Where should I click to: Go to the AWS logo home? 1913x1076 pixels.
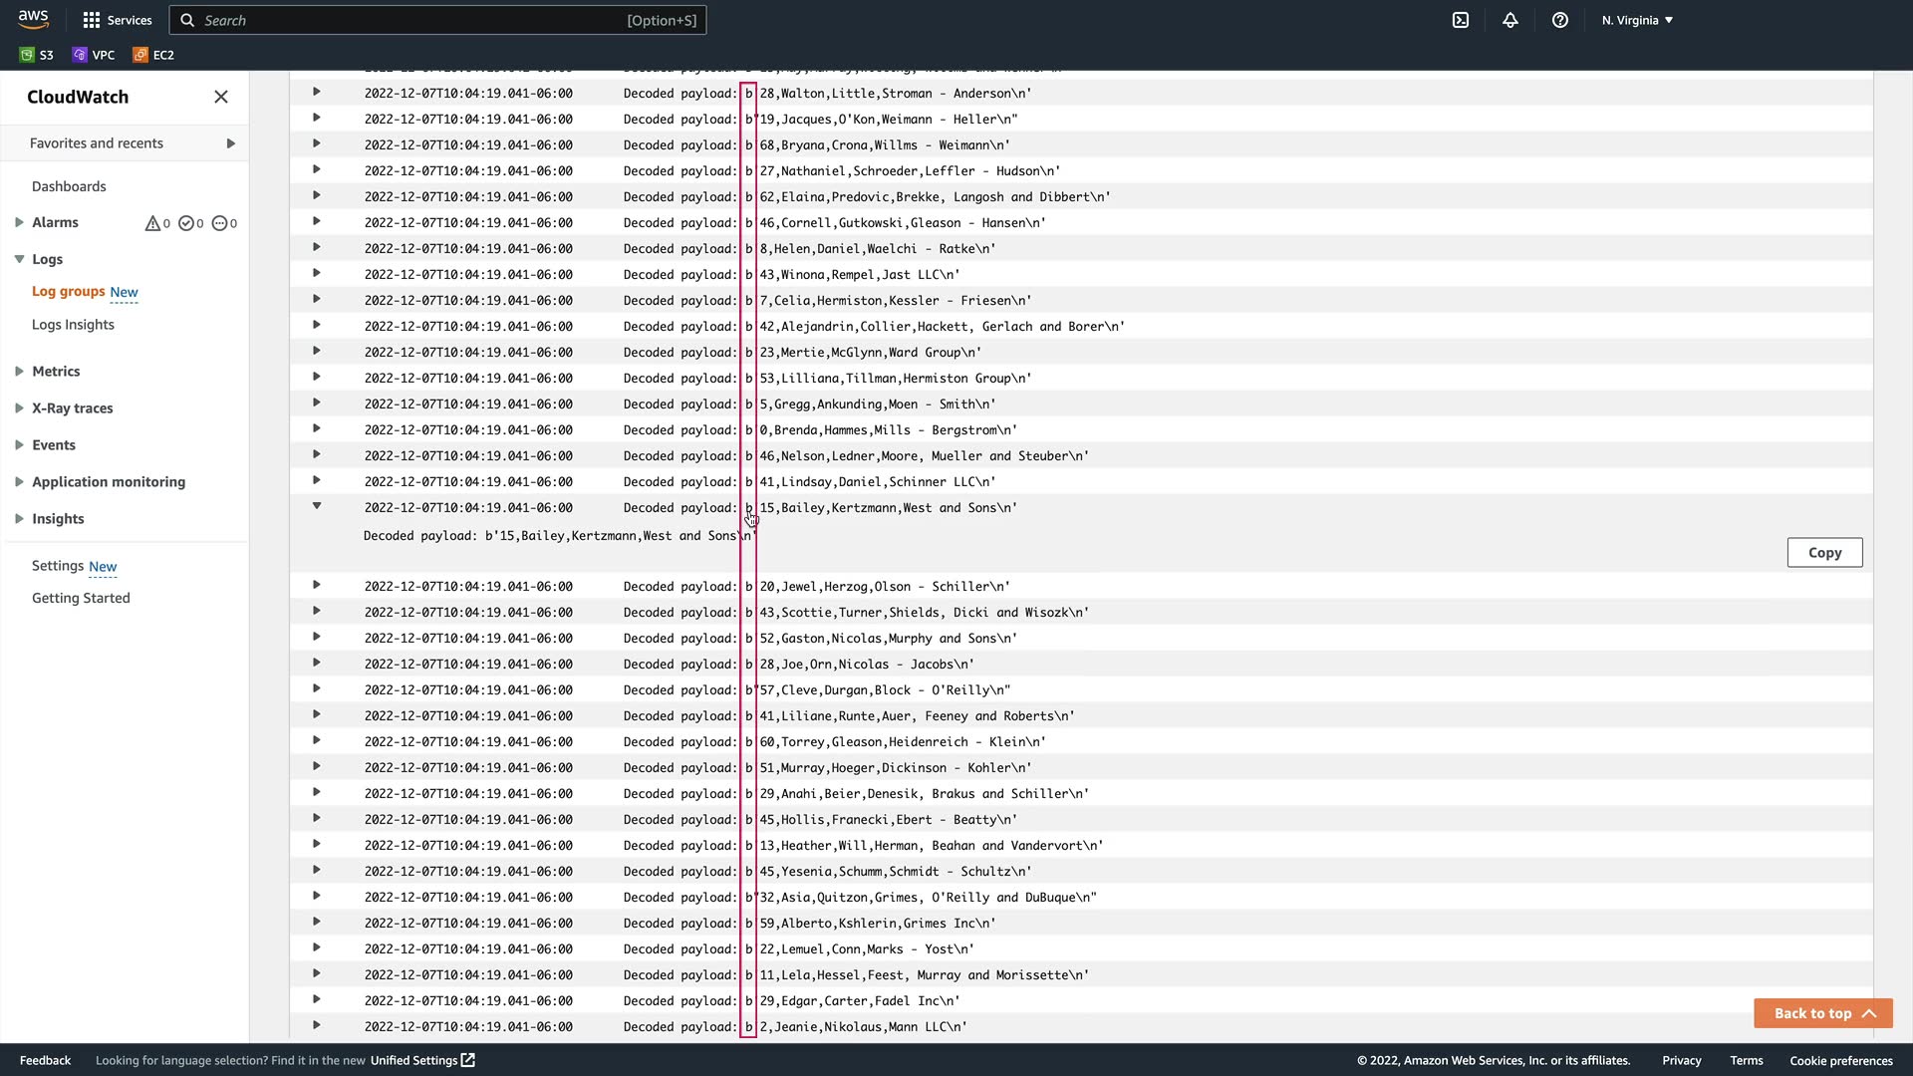pos(33,19)
